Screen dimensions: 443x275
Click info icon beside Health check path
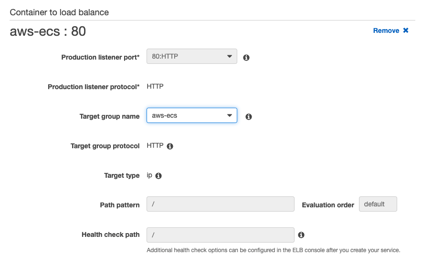point(301,234)
